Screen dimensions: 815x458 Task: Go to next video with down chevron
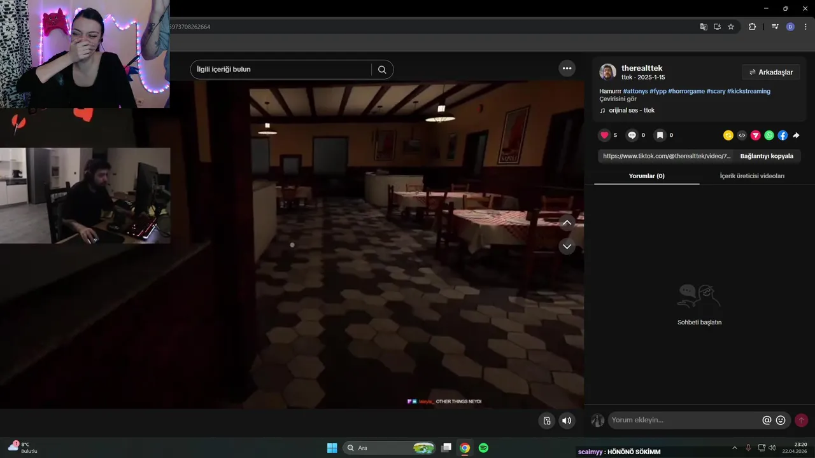click(567, 246)
